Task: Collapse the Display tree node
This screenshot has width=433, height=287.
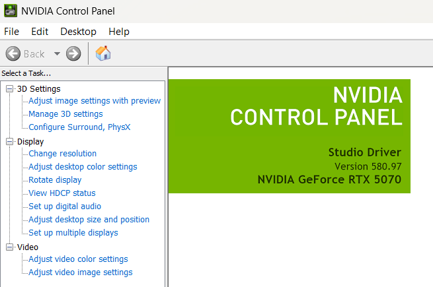Action: pos(10,142)
